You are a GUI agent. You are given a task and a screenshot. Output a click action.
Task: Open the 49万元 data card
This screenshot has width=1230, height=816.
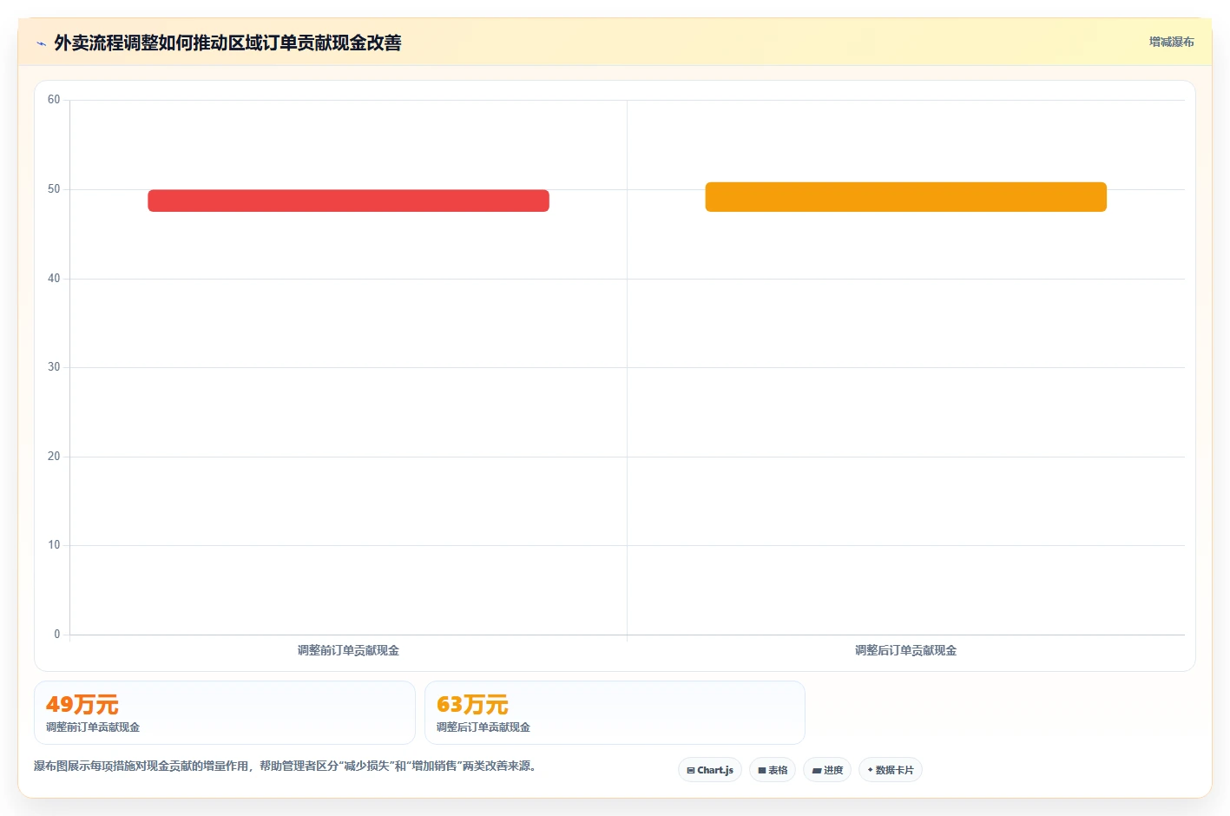(x=225, y=713)
